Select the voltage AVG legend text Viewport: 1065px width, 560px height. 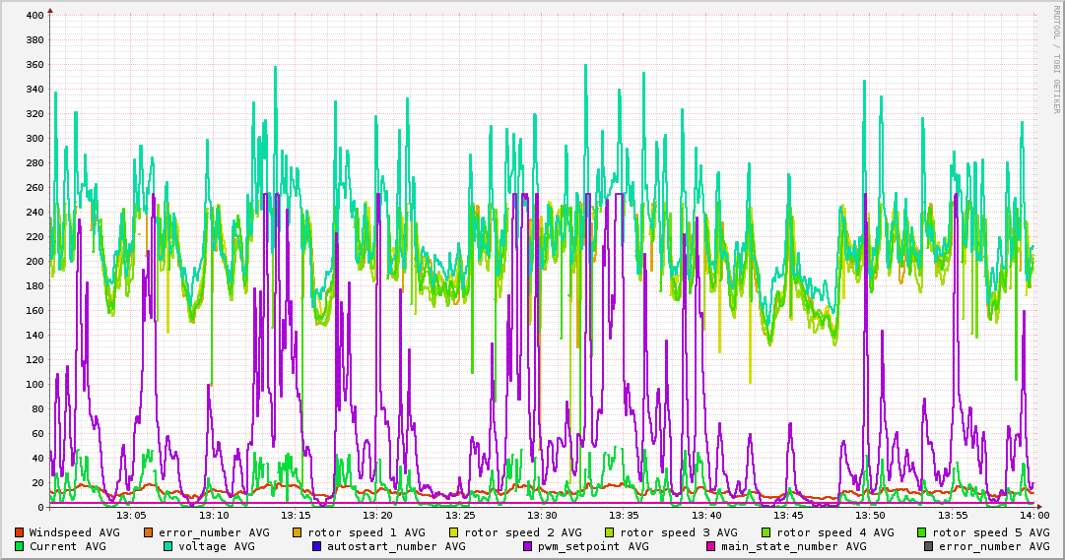217,546
